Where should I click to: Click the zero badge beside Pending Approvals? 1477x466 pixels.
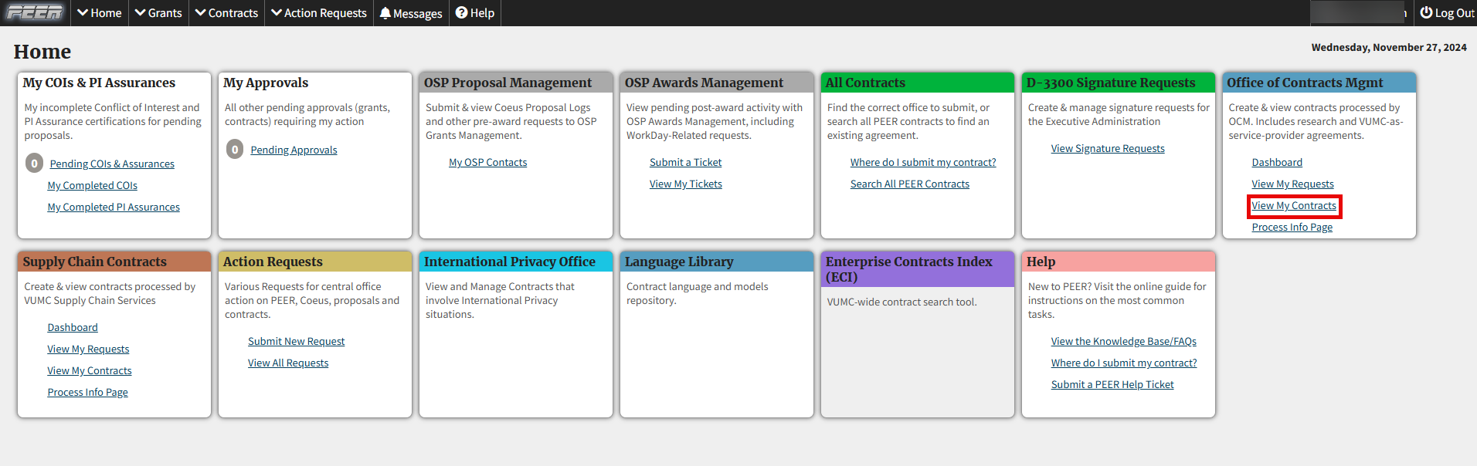[x=235, y=150]
